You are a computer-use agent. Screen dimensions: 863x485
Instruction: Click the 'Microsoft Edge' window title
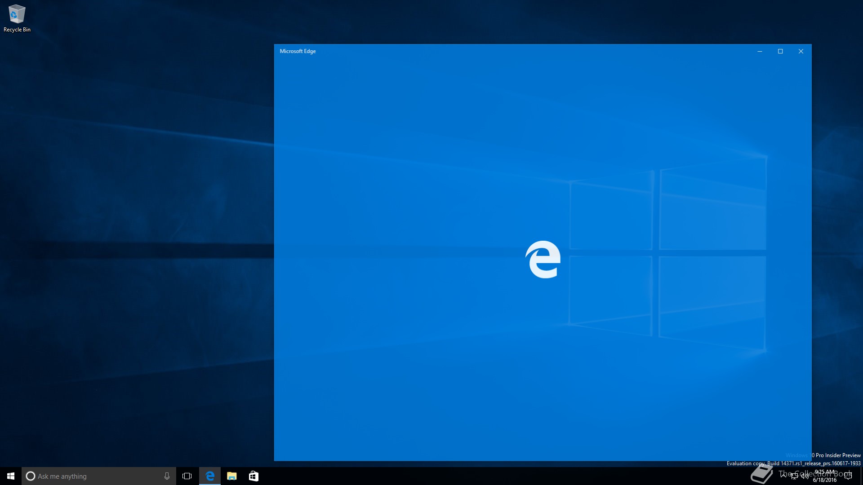298,51
